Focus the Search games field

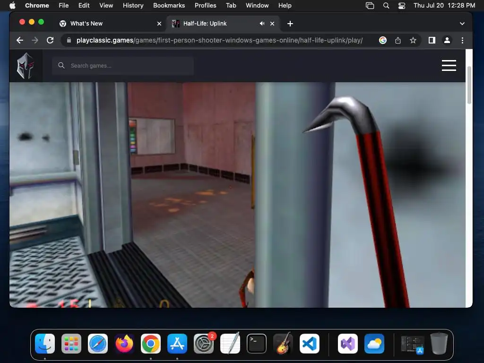coord(123,65)
